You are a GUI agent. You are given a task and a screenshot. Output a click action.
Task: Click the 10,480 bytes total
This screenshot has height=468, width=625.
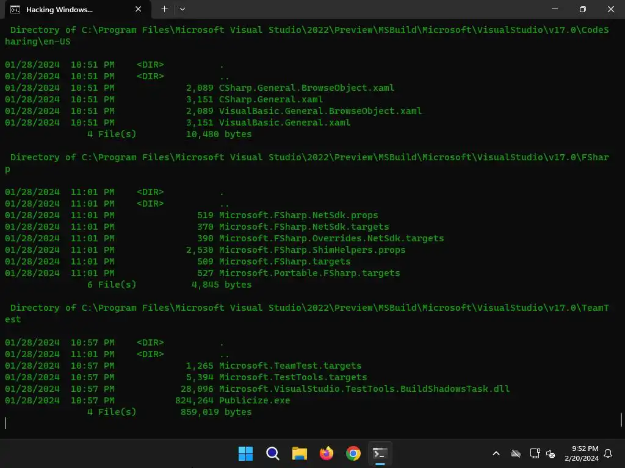pyautogui.click(x=219, y=134)
